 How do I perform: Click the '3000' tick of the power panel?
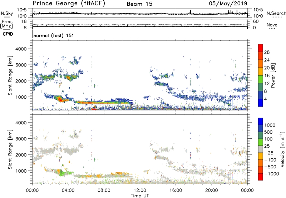pyautogui.click(x=21, y=65)
